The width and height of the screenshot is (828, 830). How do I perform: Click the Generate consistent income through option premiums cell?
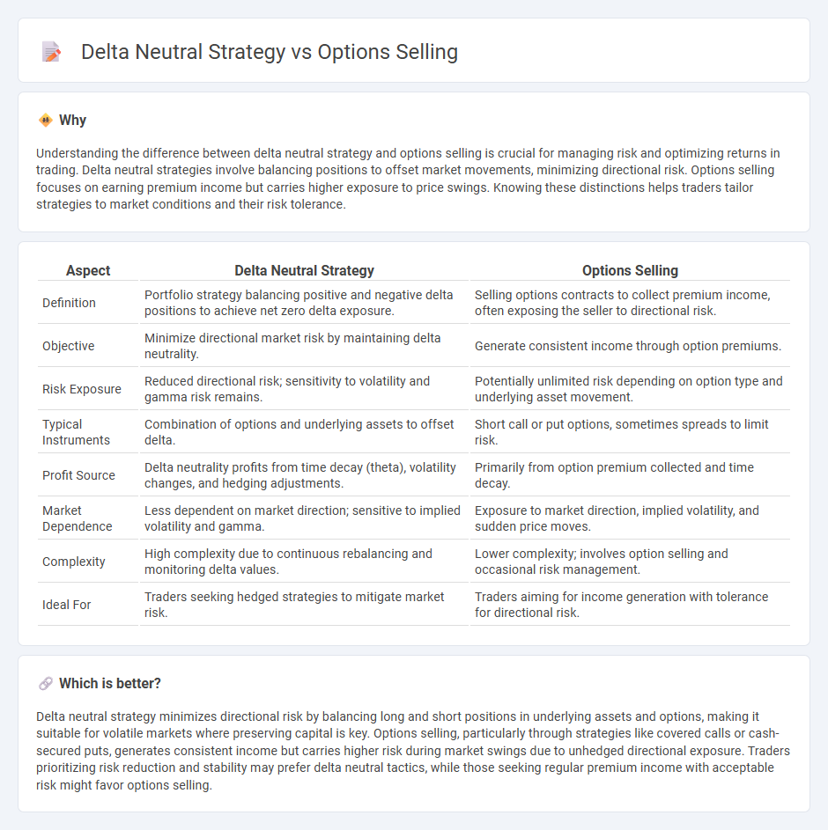point(628,346)
